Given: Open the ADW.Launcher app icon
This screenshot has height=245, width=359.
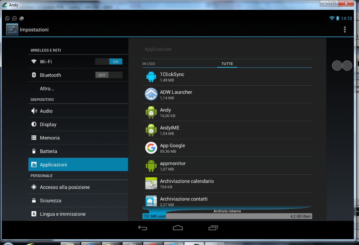Looking at the screenshot, I should pos(151,94).
